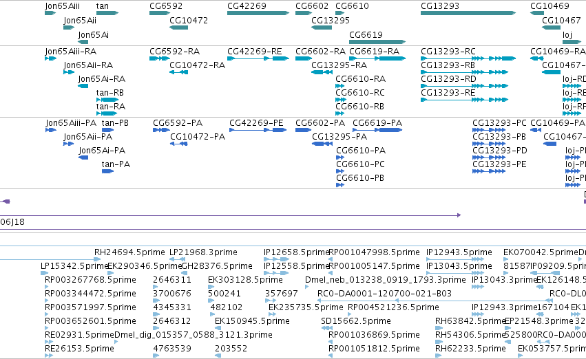This screenshot has width=586, height=359.
Task: Click transcript CG6610-RC label
Action: (x=360, y=93)
